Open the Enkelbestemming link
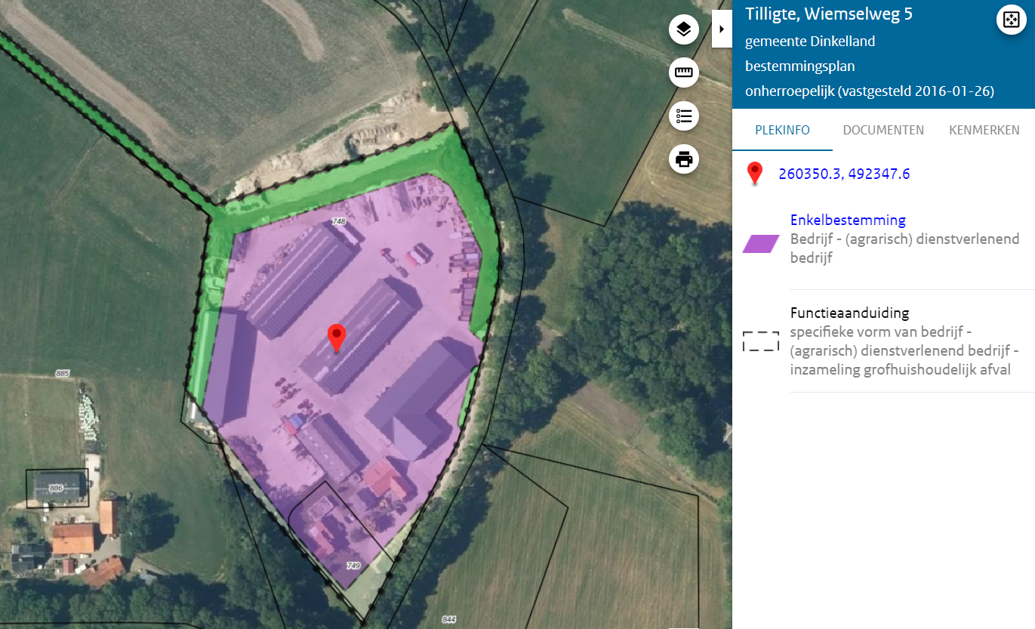This screenshot has width=1035, height=629. pyautogui.click(x=847, y=220)
